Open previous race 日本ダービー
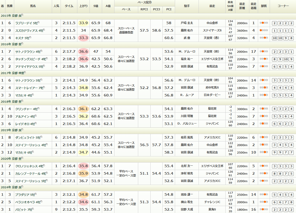The height and width of the screenshot is (213, 296). coord(212,95)
